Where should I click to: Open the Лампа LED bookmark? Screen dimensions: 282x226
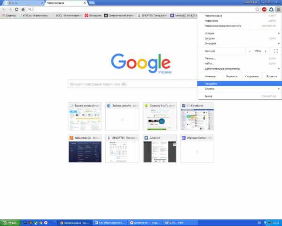tap(183, 16)
